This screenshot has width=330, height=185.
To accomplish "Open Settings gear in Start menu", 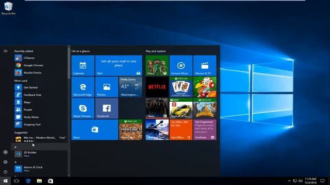I will (x=6, y=162).
